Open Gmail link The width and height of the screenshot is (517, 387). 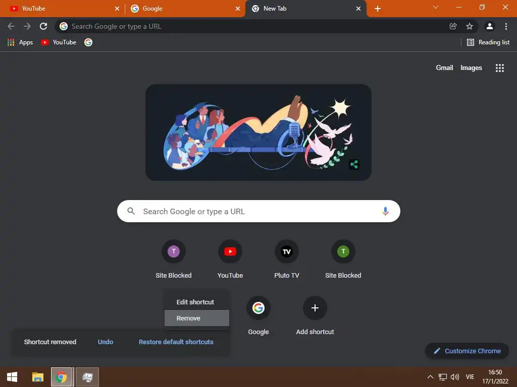tap(444, 68)
